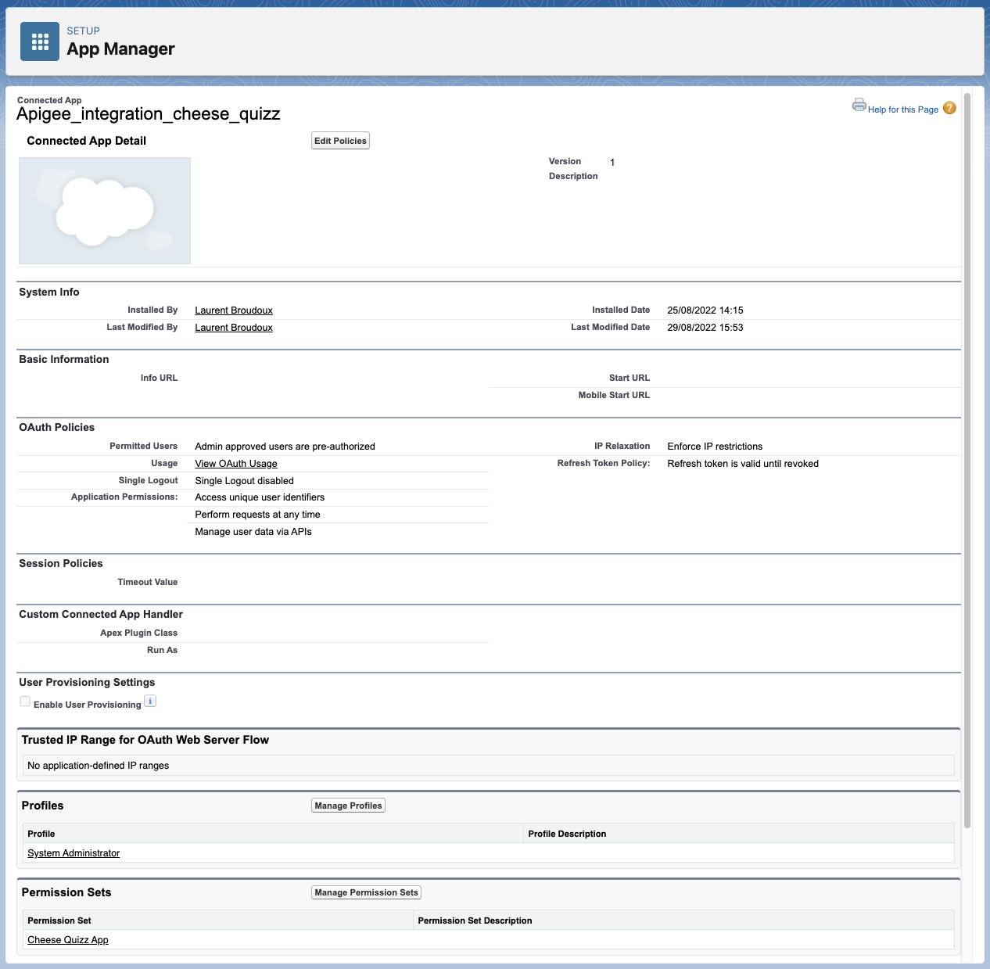Screen dimensions: 990x969
Task: Click the Version value 1
Action: pos(612,163)
